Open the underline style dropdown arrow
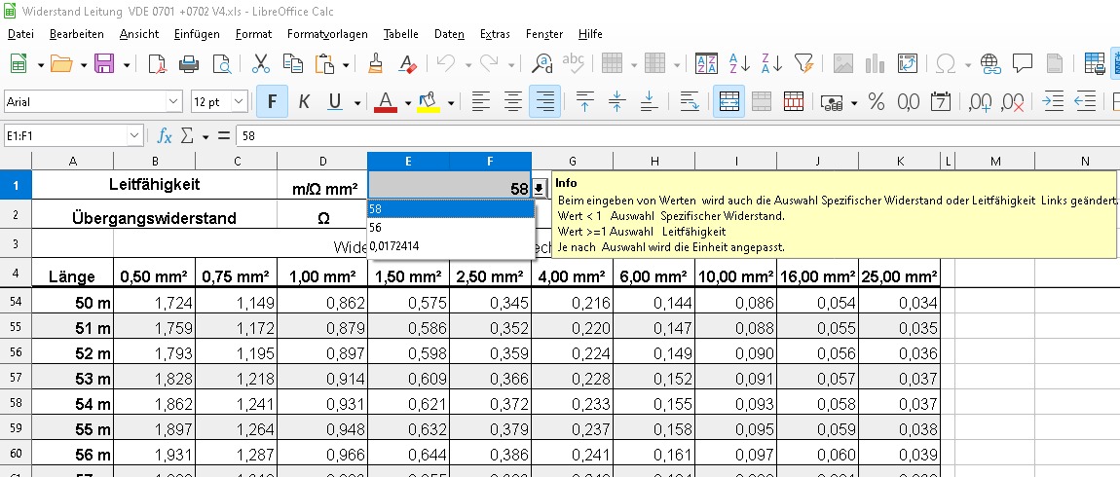Screen dimensions: 1120x477 357,103
